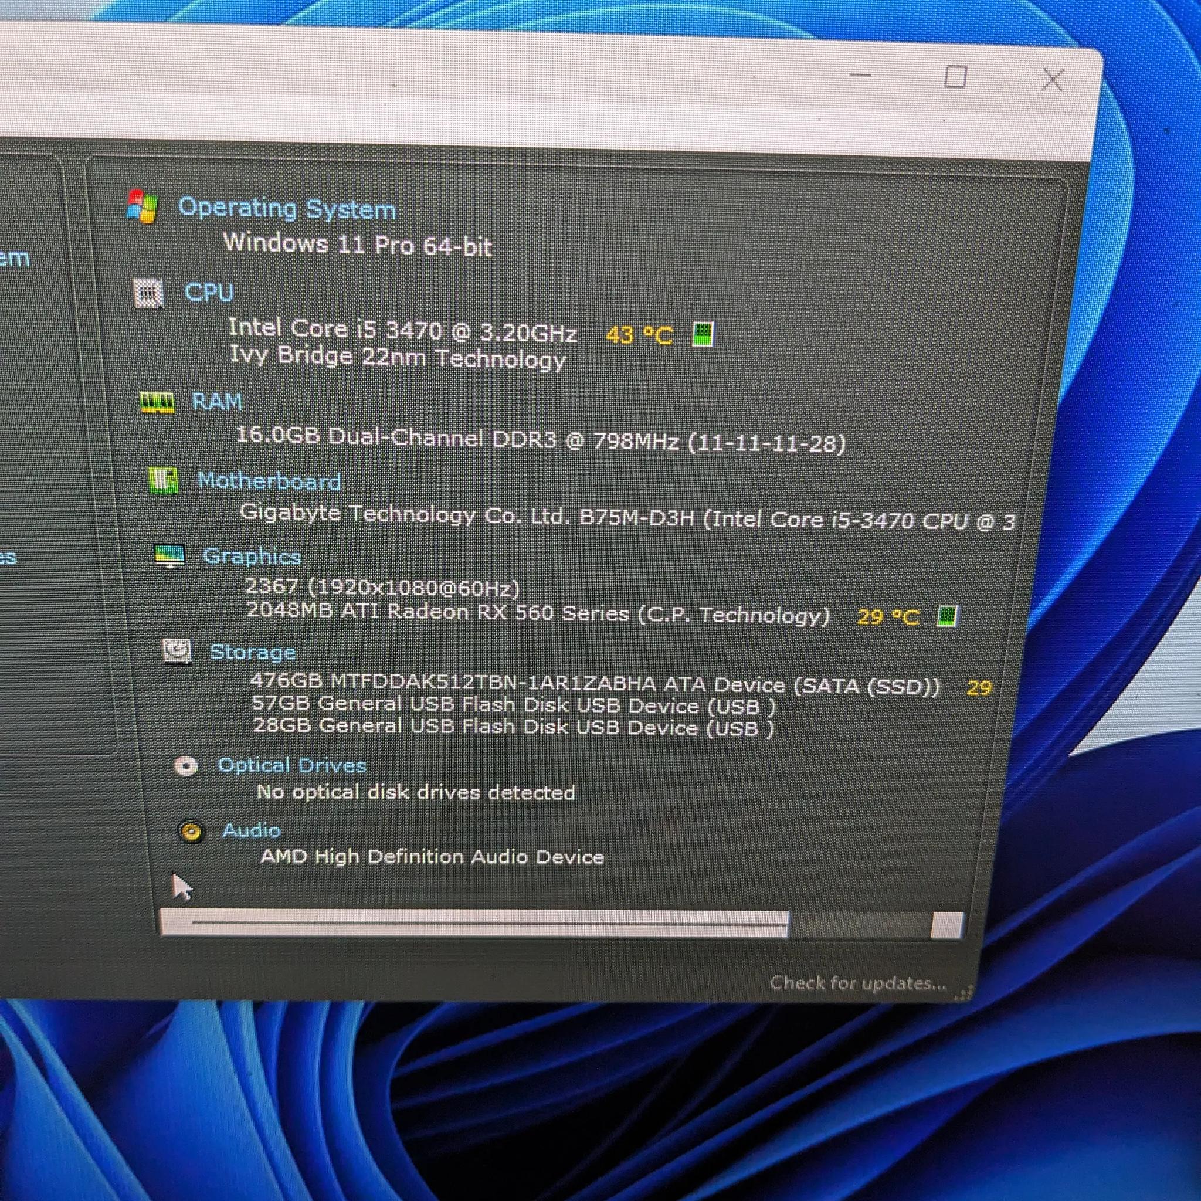The height and width of the screenshot is (1201, 1201).
Task: Click the Windows flag icon beside Operating System
Action: [x=143, y=206]
